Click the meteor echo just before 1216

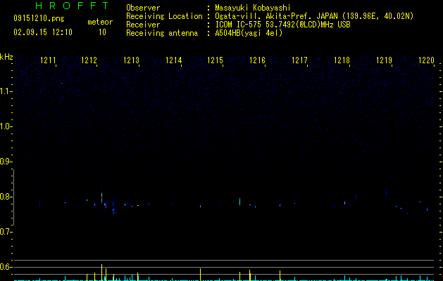[239, 201]
